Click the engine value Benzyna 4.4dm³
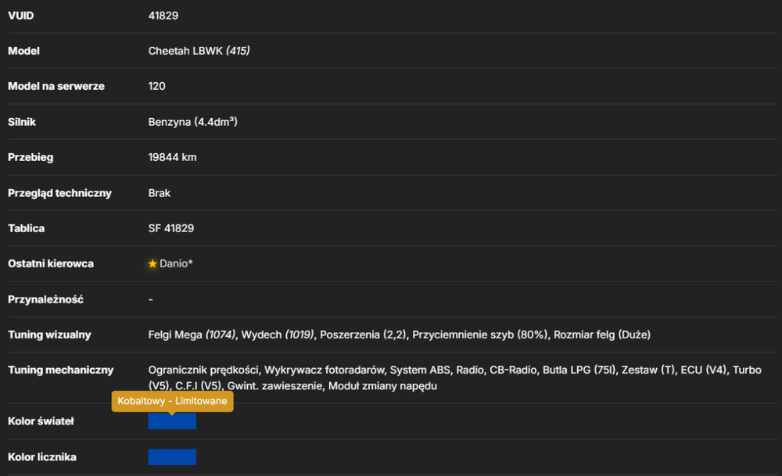This screenshot has width=782, height=476. point(192,122)
